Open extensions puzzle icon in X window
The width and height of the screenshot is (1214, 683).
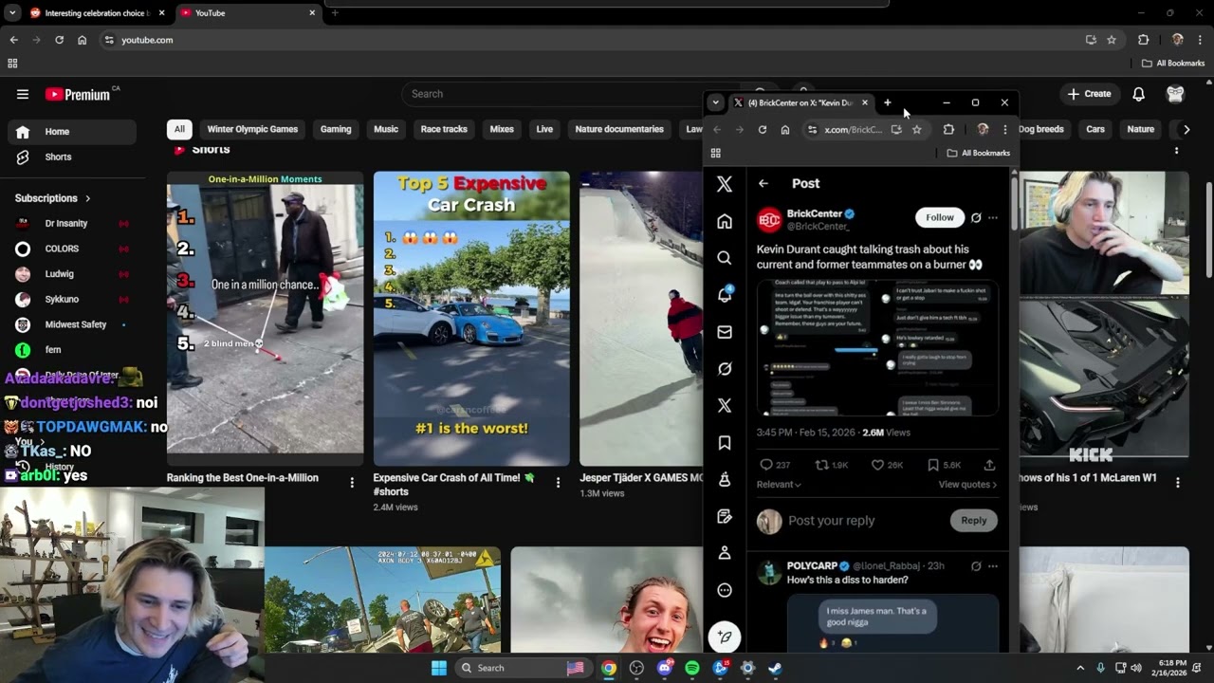click(x=948, y=129)
